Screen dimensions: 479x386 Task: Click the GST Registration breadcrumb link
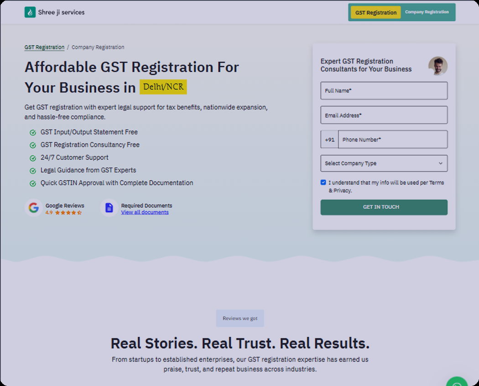click(44, 47)
